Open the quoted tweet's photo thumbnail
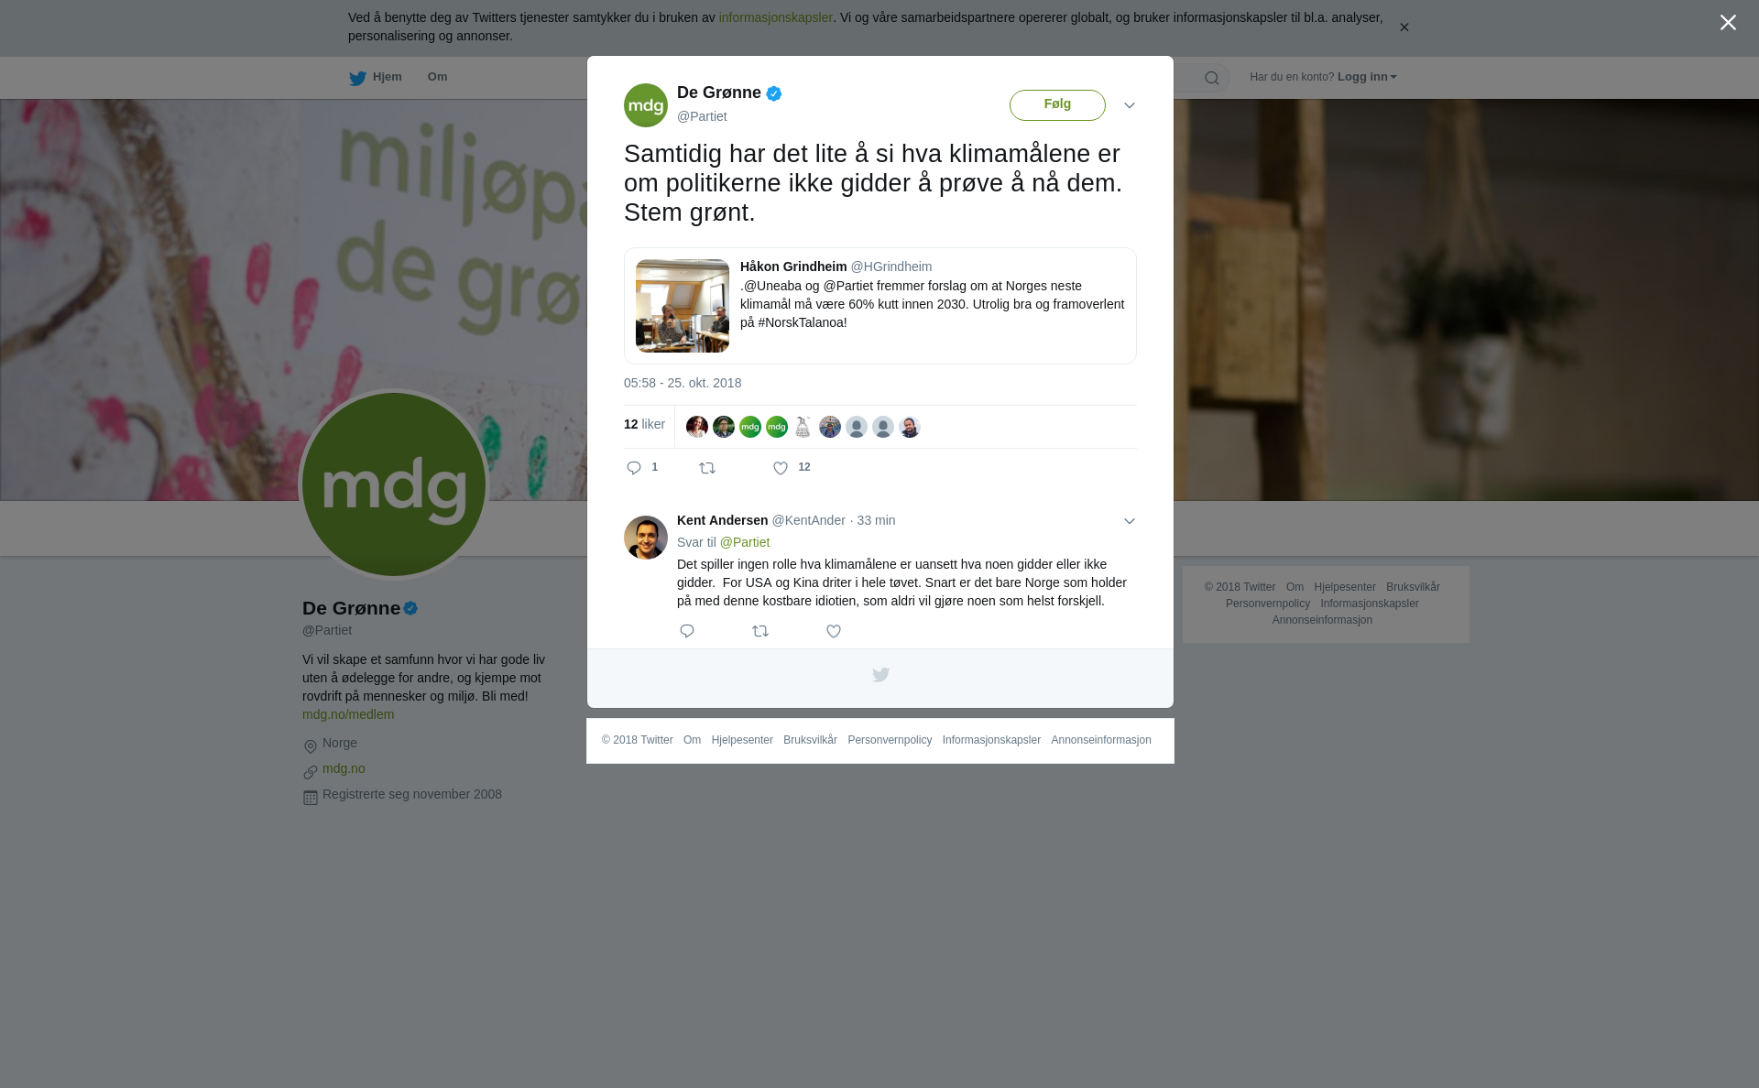This screenshot has height=1088, width=1759. point(683,306)
